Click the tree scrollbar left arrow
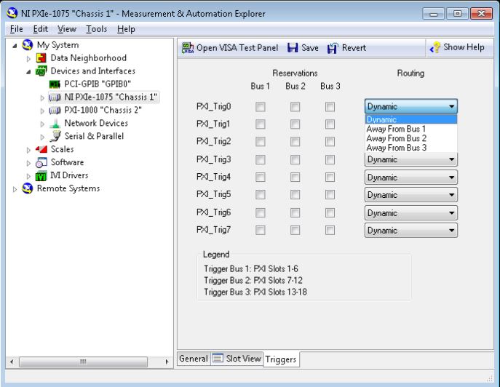Image resolution: width=500 pixels, height=387 pixels. 12,362
